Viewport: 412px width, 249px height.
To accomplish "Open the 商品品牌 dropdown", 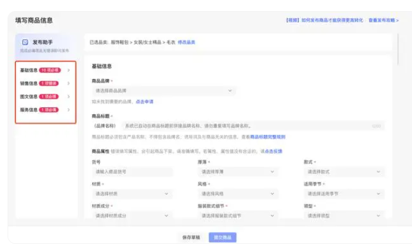I will coord(164,91).
